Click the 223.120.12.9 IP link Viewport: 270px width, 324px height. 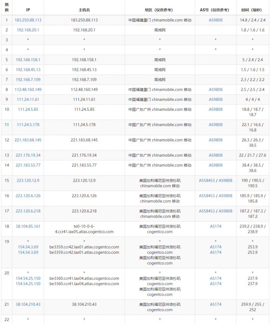pos(28,180)
